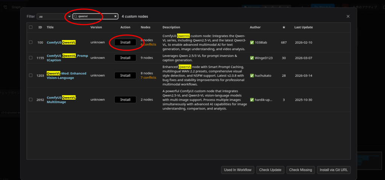Tick the checkbox for ComfyUI-QwenVL row ID 100

(31, 42)
